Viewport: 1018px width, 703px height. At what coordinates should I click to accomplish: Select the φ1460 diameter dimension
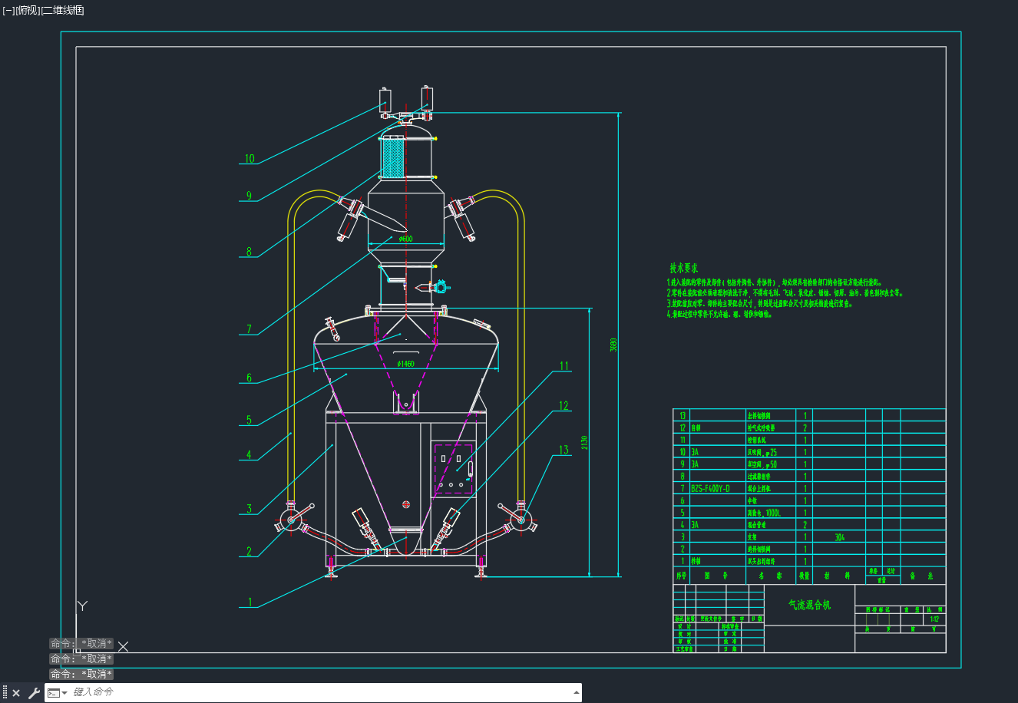pos(405,364)
